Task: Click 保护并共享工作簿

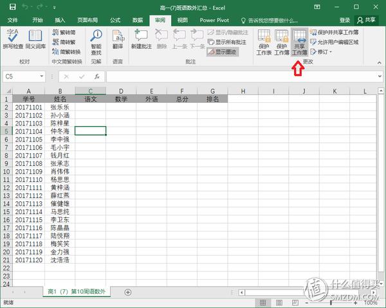Action: (x=334, y=32)
